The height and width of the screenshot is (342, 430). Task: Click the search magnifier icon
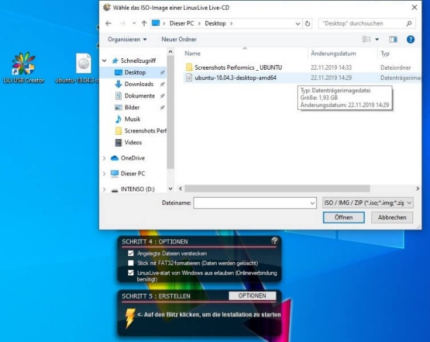point(409,23)
